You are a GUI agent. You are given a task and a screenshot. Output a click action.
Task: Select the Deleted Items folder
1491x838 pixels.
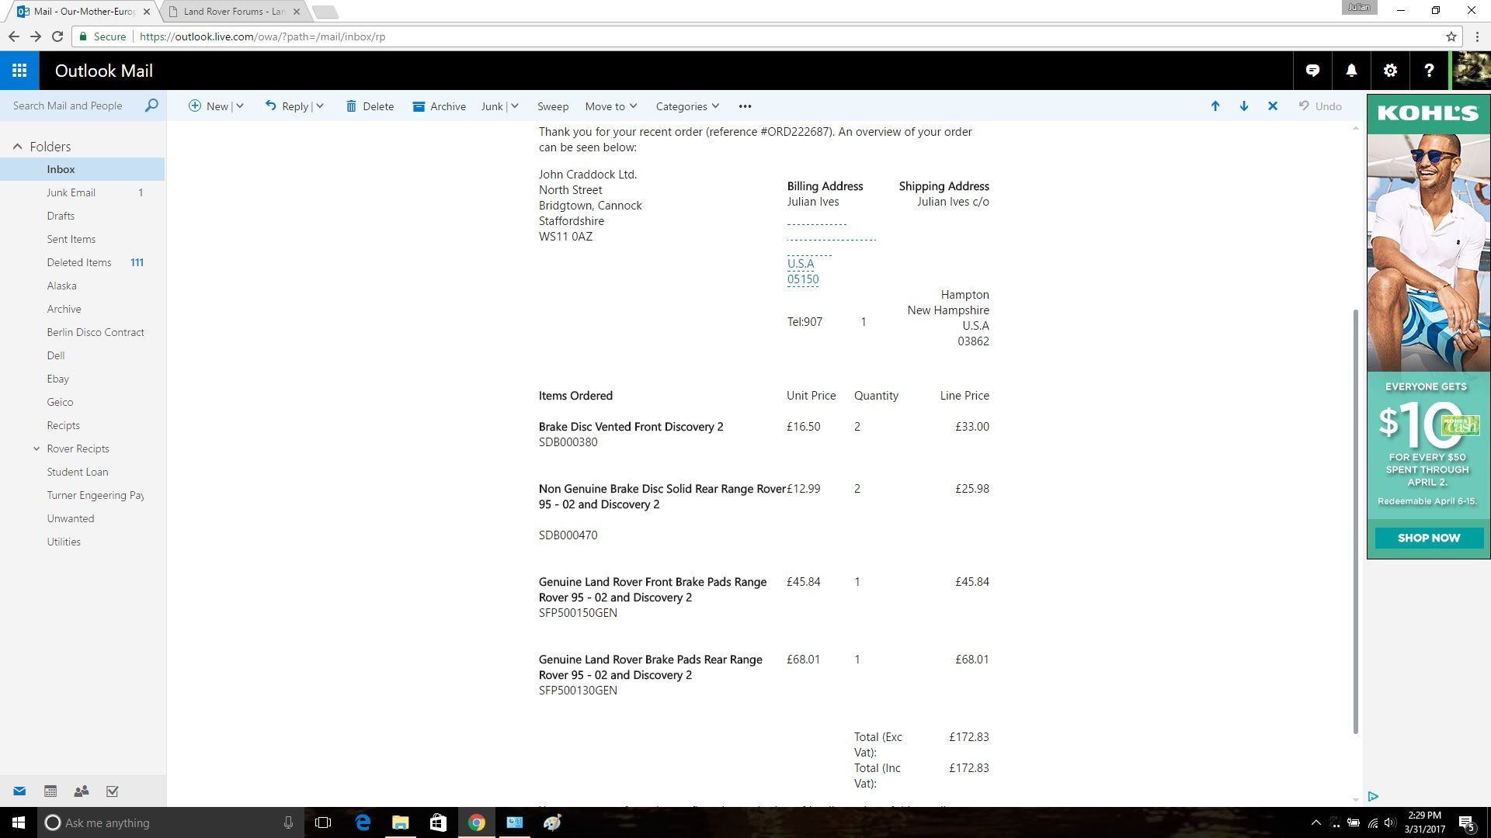pyautogui.click(x=79, y=262)
